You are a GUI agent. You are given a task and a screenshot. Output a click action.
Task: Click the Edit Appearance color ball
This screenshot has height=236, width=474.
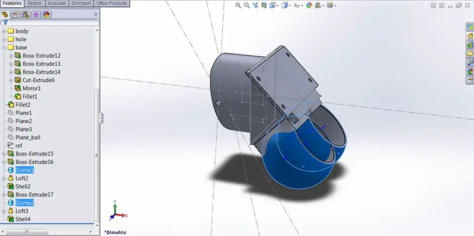pyautogui.click(x=309, y=5)
